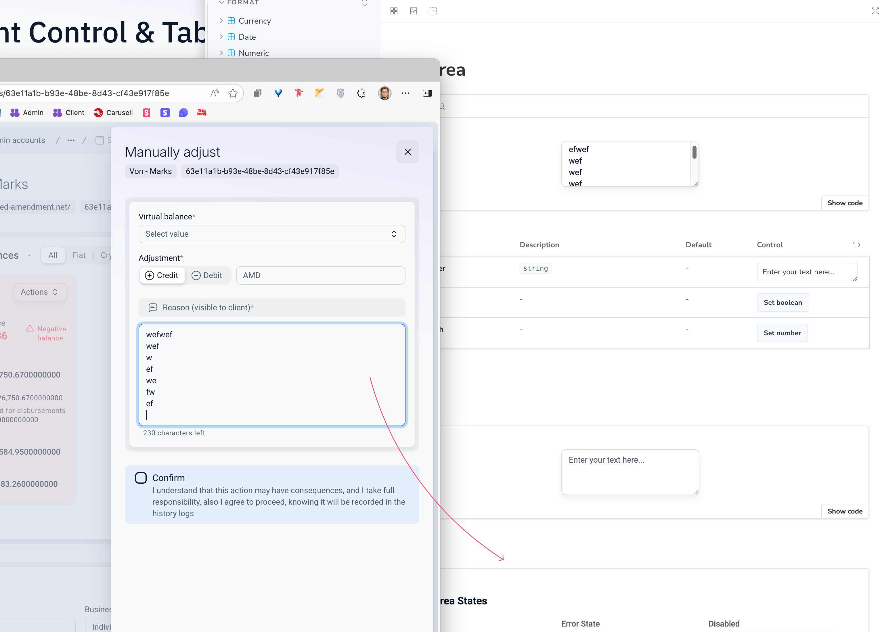This screenshot has height=632, width=880.
Task: Open the Virtual balance Select value dropdown
Action: pyautogui.click(x=271, y=234)
